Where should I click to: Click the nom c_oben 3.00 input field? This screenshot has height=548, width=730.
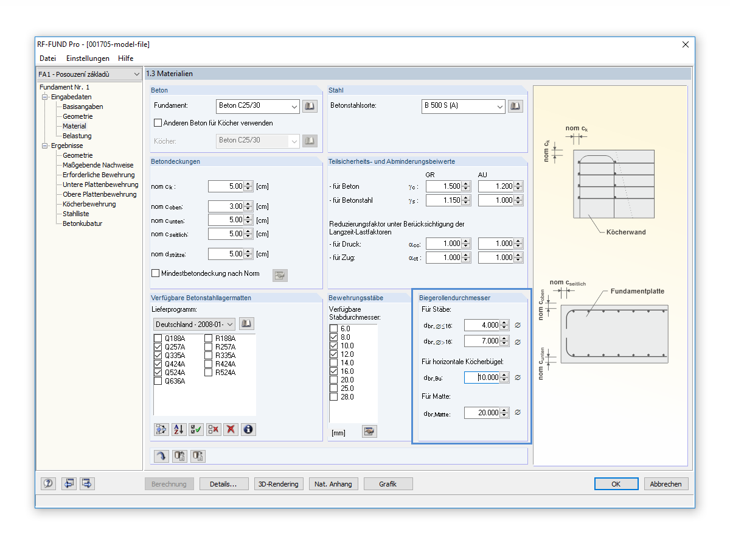[x=226, y=206]
